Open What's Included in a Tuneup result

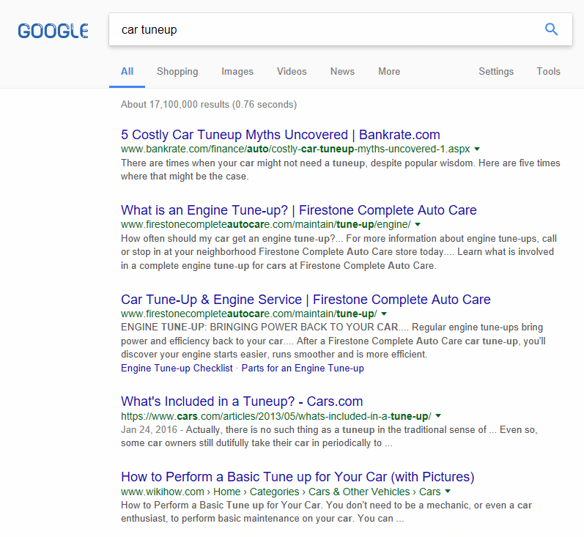pyautogui.click(x=242, y=401)
